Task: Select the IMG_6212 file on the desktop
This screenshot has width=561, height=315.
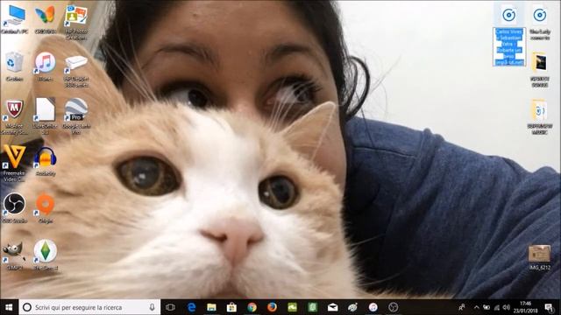Action: (540, 257)
